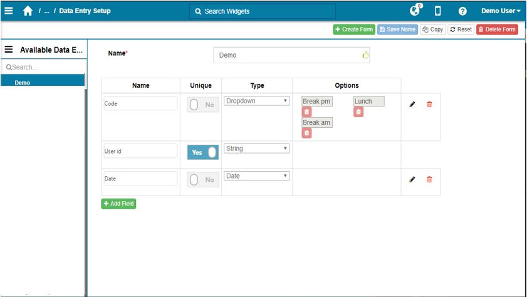
Task: Turn off Unique for User id
Action: click(203, 152)
